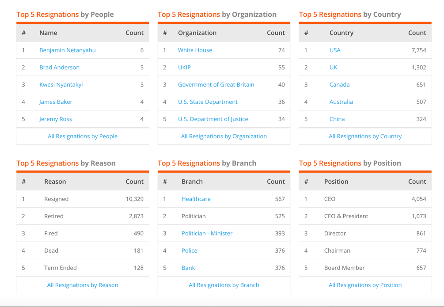Image resolution: width=444 pixels, height=307 pixels.
Task: View All Resignations by Reason
Action: click(83, 285)
